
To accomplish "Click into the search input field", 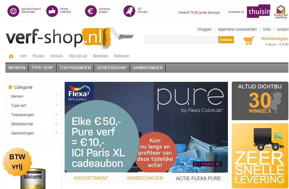I will tap(181, 40).
